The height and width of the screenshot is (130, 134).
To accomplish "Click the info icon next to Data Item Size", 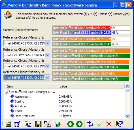I will click(12, 116).
